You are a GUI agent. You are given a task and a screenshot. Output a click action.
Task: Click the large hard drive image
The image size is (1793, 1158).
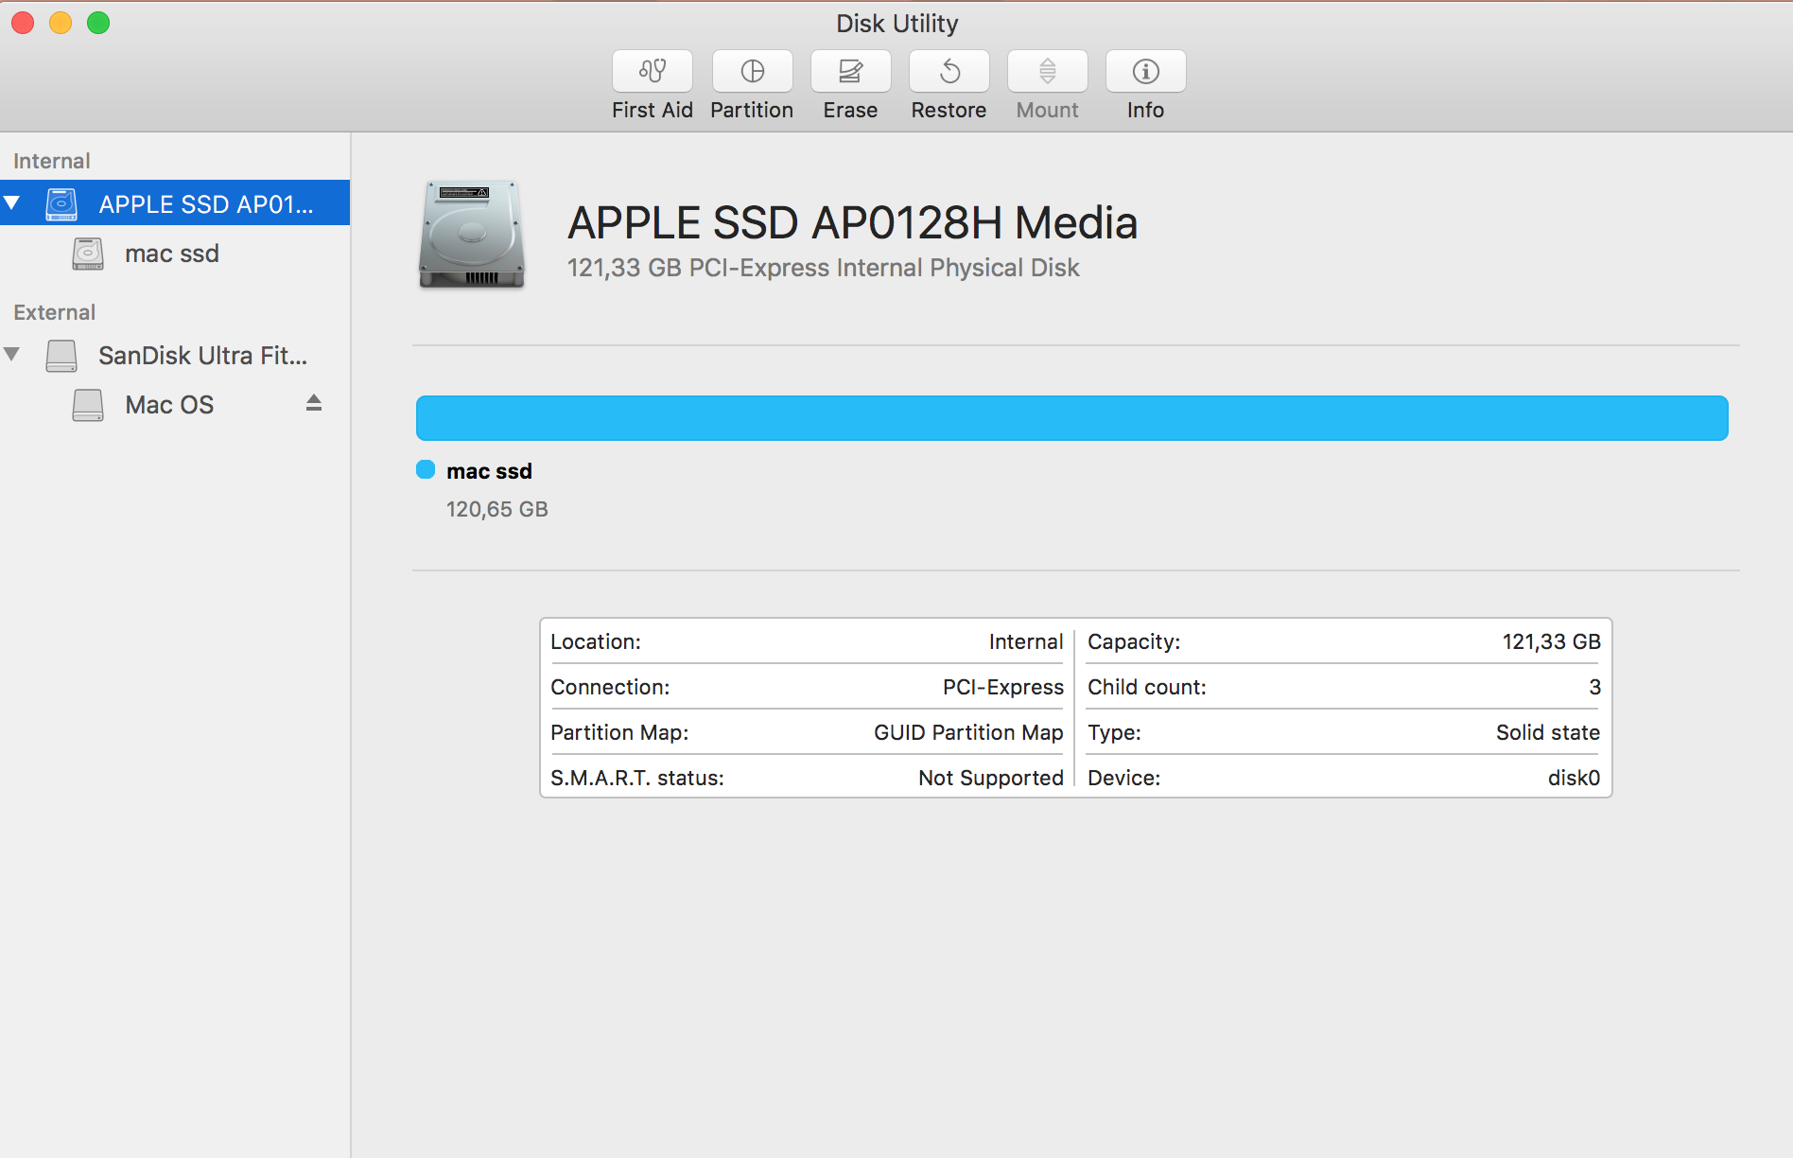(471, 235)
